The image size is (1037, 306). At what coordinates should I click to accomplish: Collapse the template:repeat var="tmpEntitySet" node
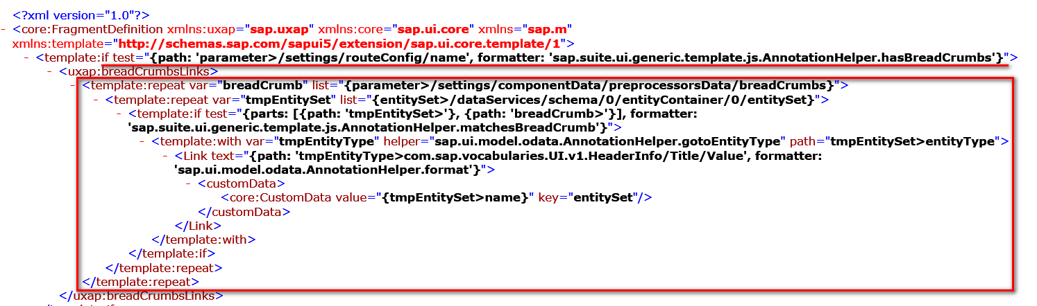tap(97, 100)
